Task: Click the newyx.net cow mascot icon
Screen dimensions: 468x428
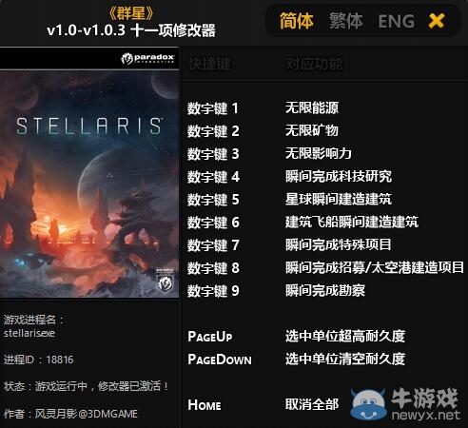Action: click(x=368, y=404)
